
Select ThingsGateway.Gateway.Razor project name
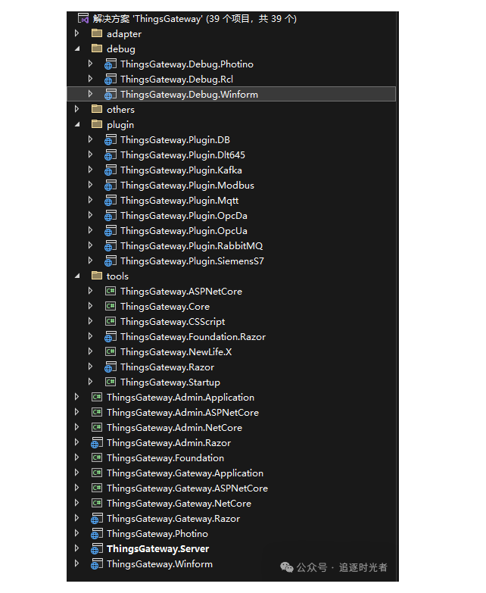[x=173, y=519]
